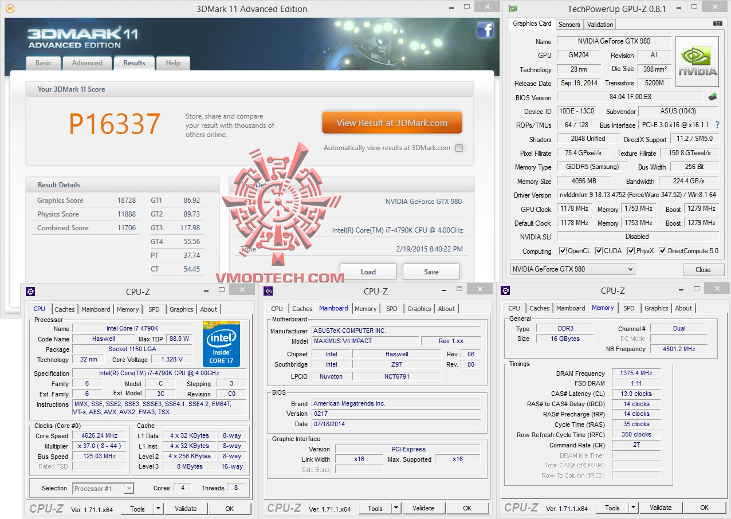
Task: Open Caches tab in left CPU-Z window
Action: [x=65, y=309]
